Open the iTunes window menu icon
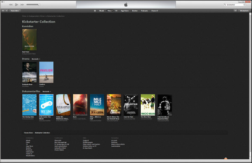This screenshot has width=252, height=163. pyautogui.click(x=3, y=2)
